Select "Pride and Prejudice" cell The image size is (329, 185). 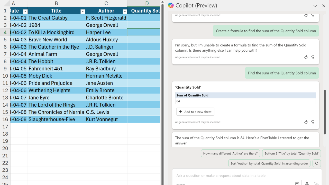[x=57, y=83]
